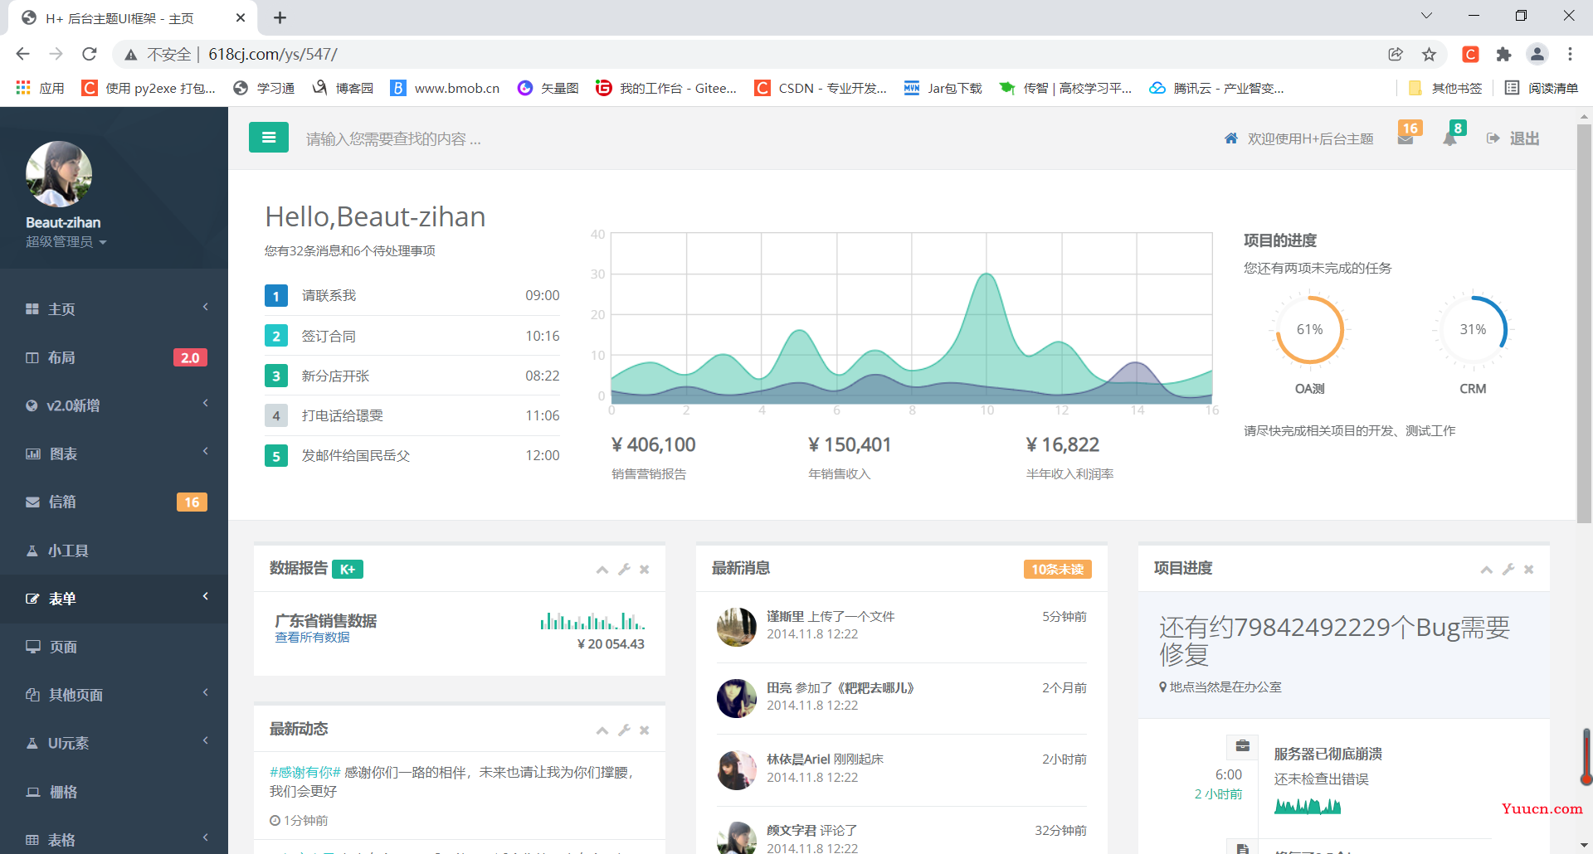
Task: Click the flask icon next to 小工具
Action: (32, 551)
